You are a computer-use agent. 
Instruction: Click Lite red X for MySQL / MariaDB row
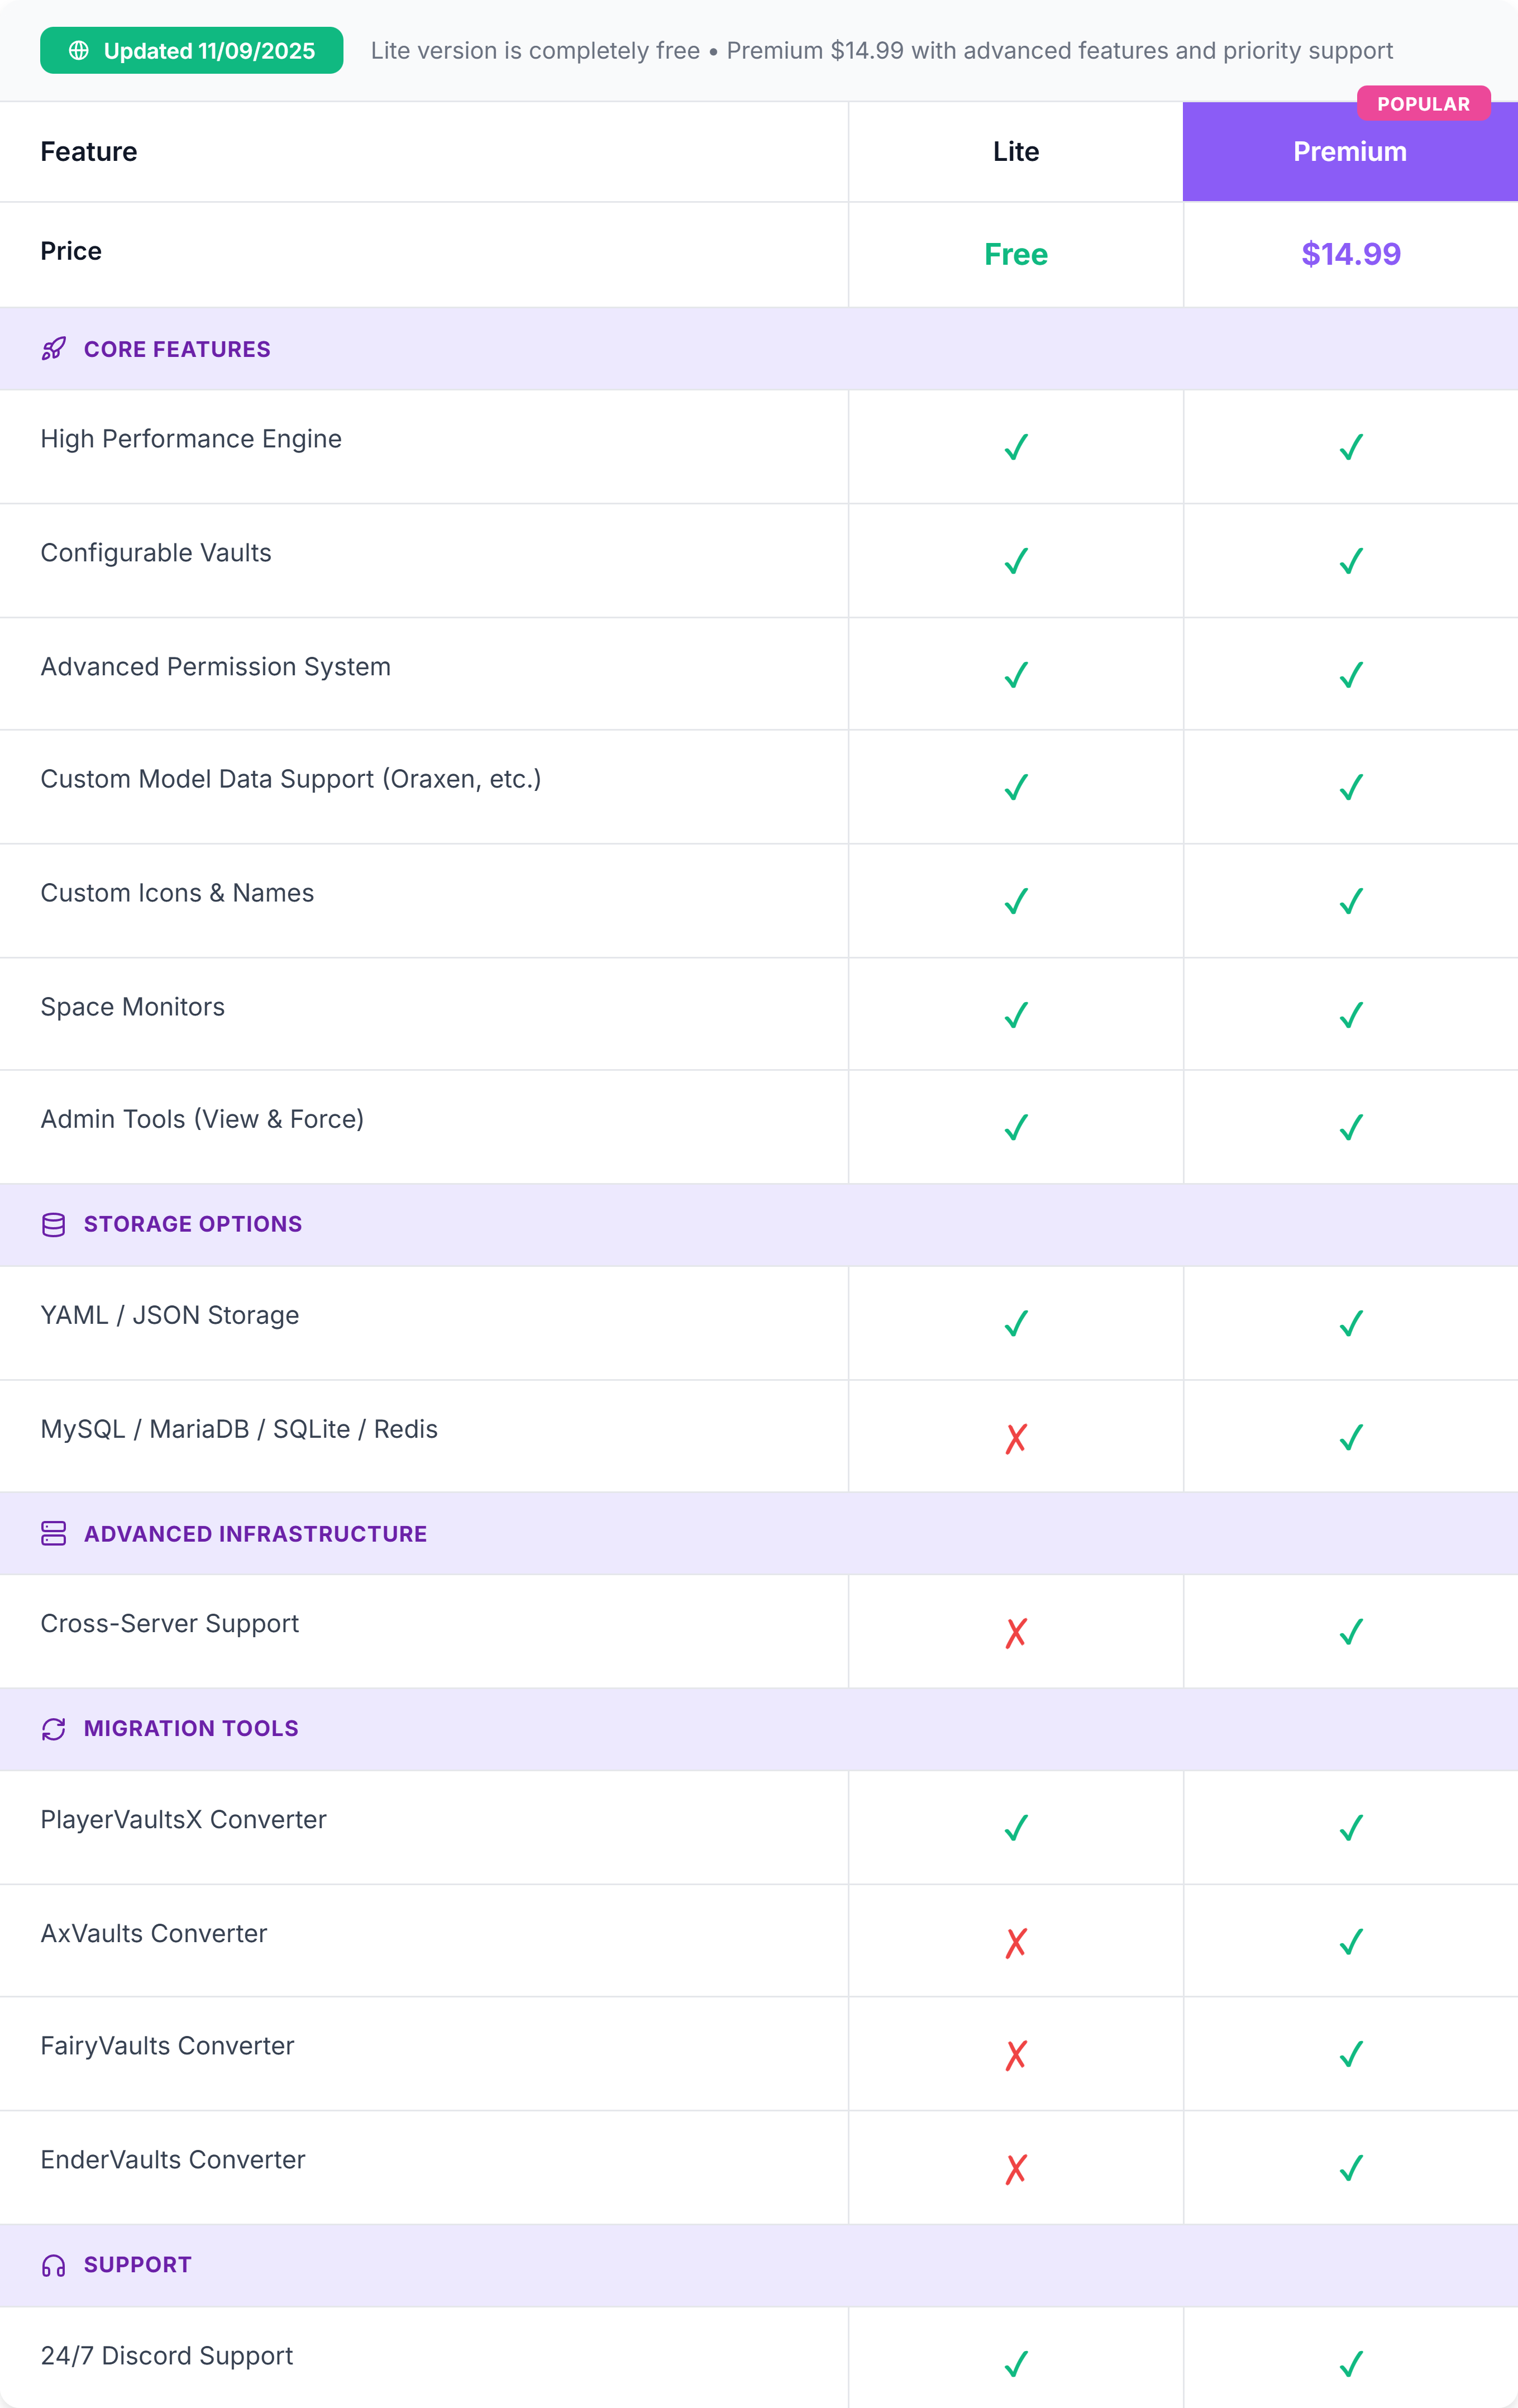1016,1438
